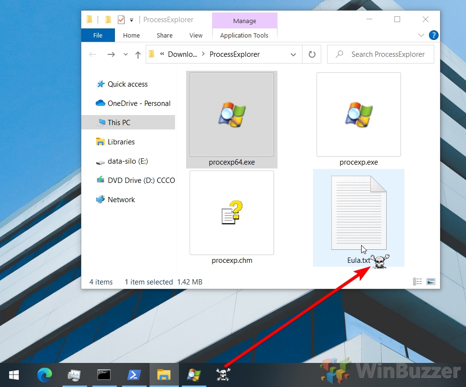Viewport: 466px width, 387px height.
Task: Click New Folder quick access icon
Action: (x=108, y=20)
